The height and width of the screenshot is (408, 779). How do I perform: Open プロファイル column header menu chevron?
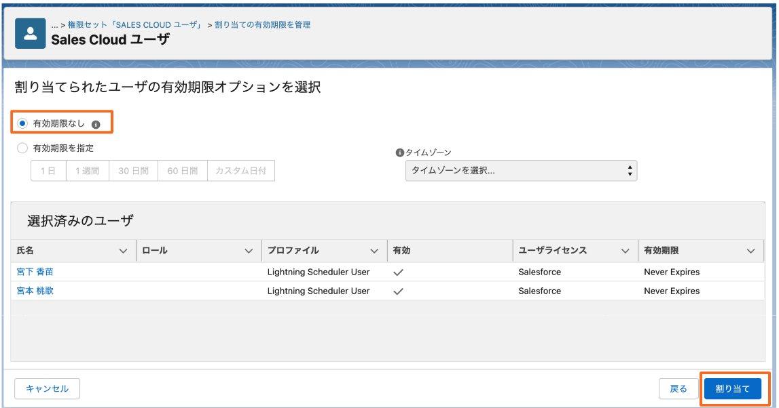[x=375, y=251]
